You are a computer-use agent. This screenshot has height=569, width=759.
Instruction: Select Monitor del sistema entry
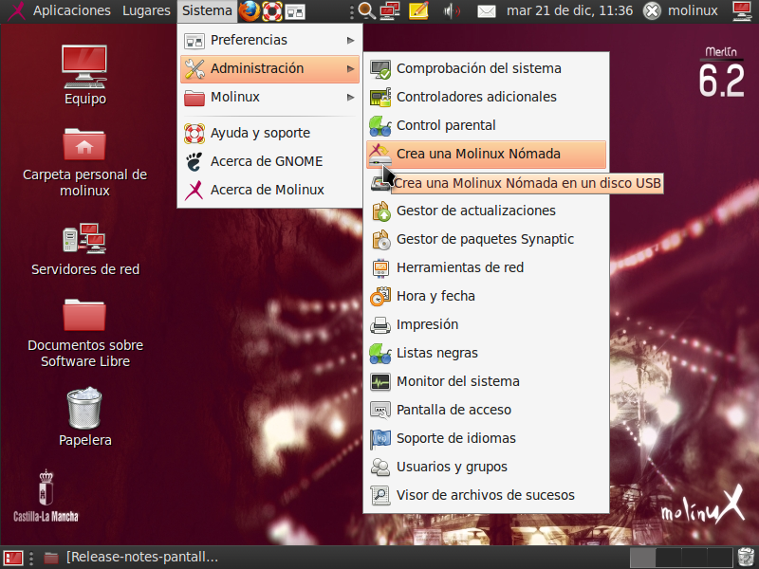[x=457, y=381]
